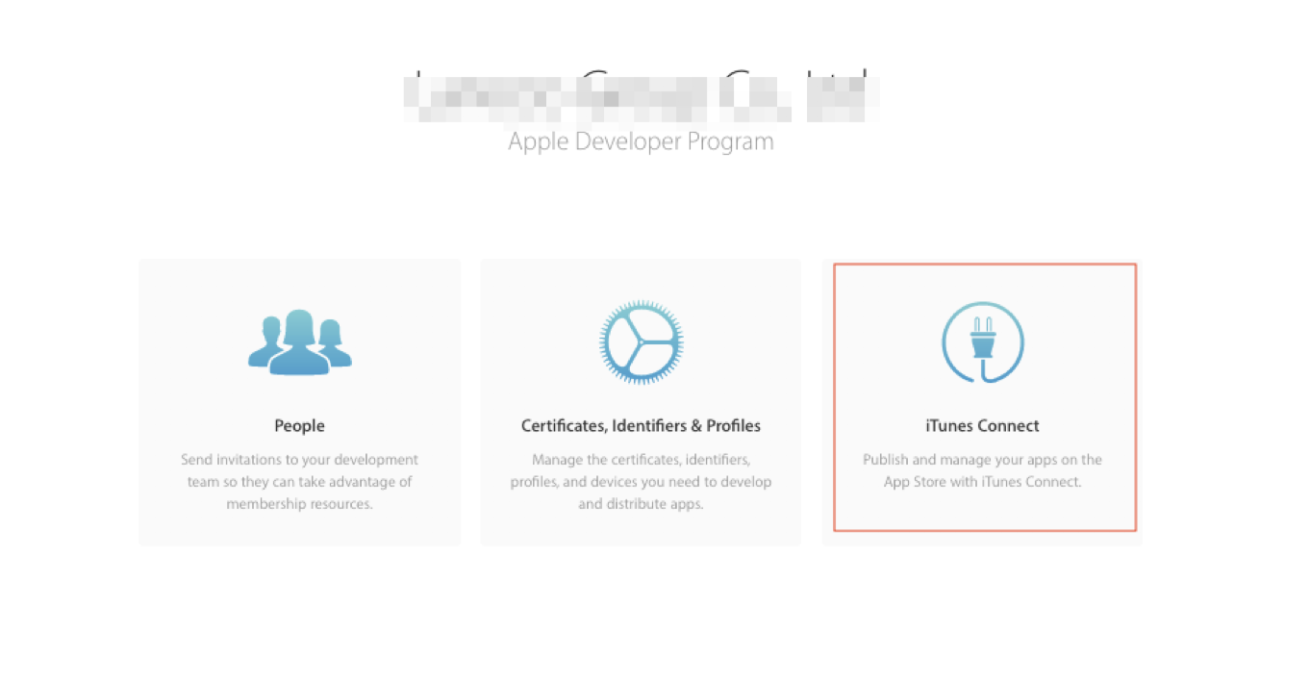This screenshot has height=683, width=1310.
Task: Select the 'Manage the certificates, identifiers' description
Action: point(641,482)
